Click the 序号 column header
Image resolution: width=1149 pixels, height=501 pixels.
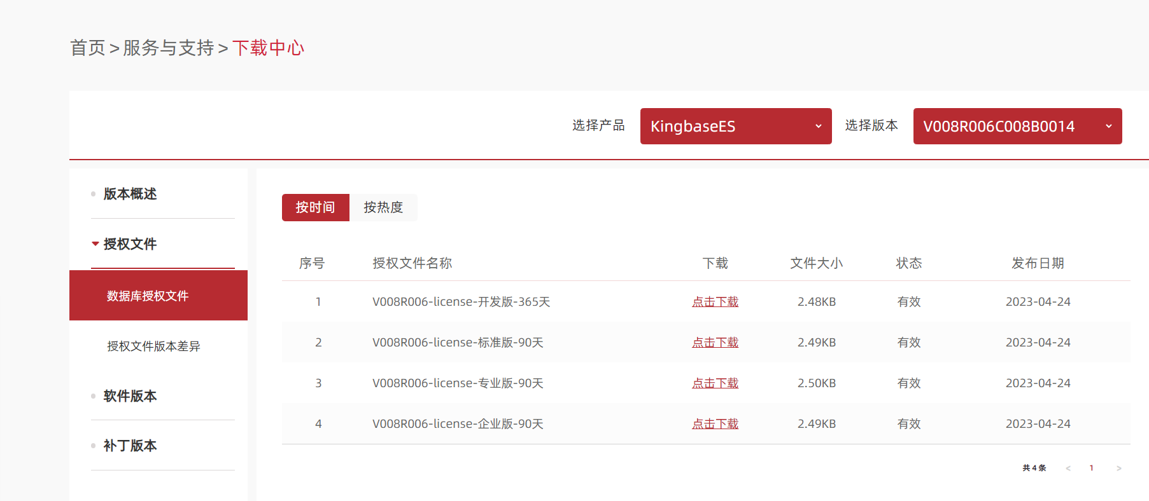pyautogui.click(x=312, y=263)
